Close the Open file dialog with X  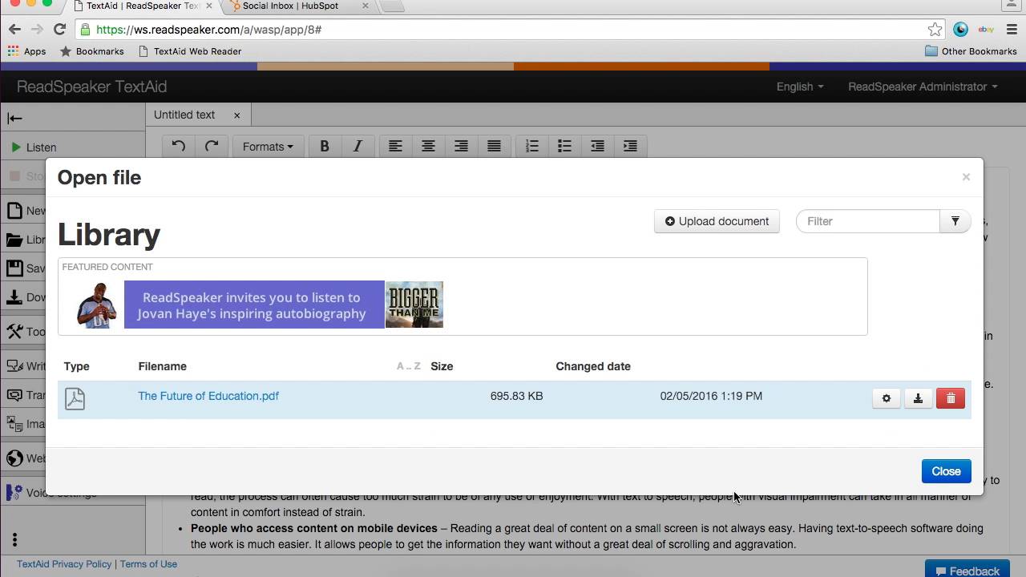pyautogui.click(x=966, y=177)
